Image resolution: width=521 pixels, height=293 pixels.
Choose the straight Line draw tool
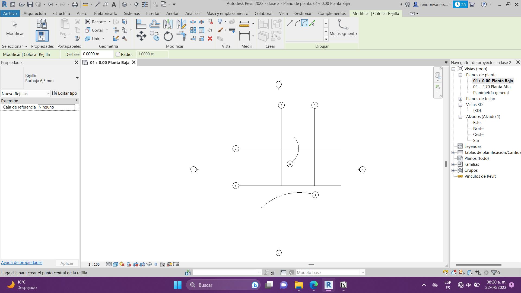pos(290,23)
